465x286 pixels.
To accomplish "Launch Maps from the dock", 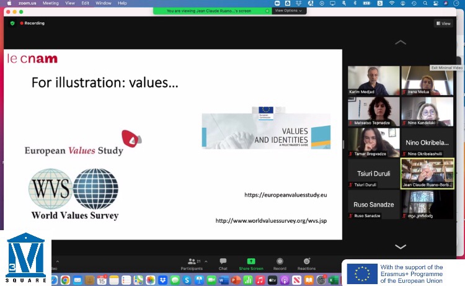I will 138,280.
